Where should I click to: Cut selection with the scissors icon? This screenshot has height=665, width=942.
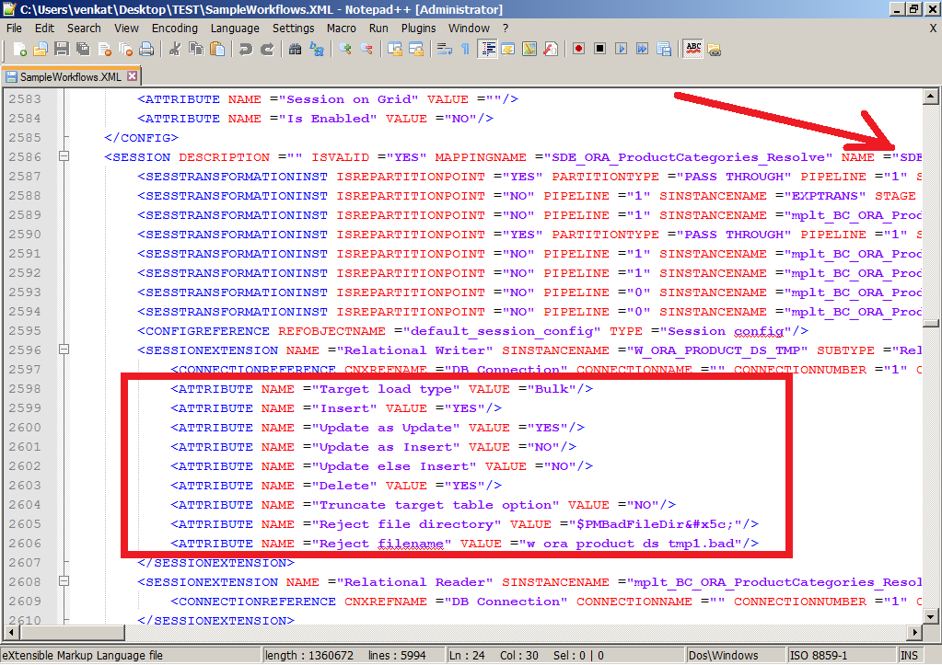click(x=175, y=50)
